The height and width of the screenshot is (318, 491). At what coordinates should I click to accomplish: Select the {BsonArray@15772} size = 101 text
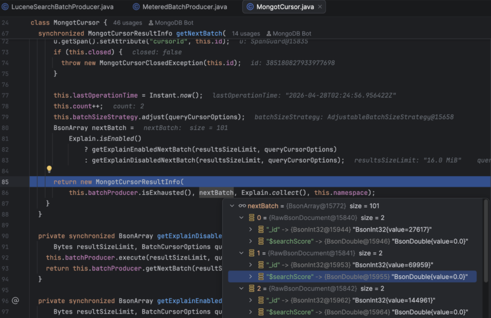333,206
